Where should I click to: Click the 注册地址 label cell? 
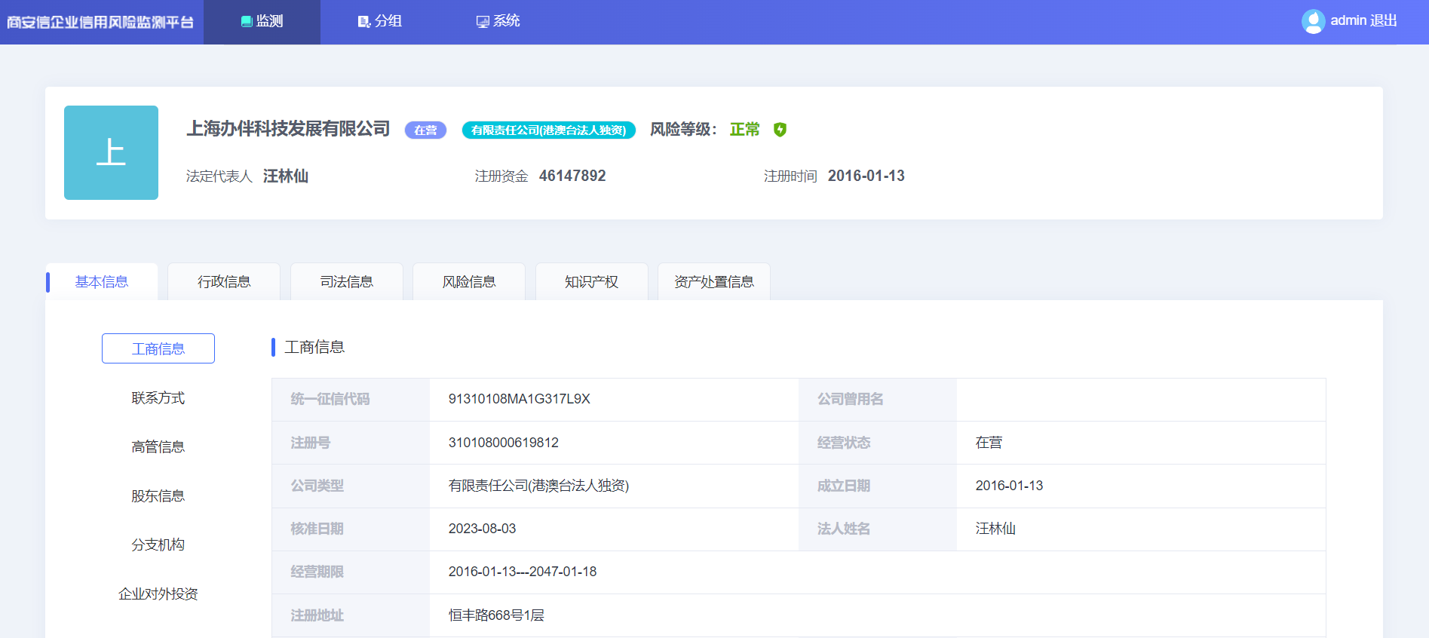tap(351, 615)
